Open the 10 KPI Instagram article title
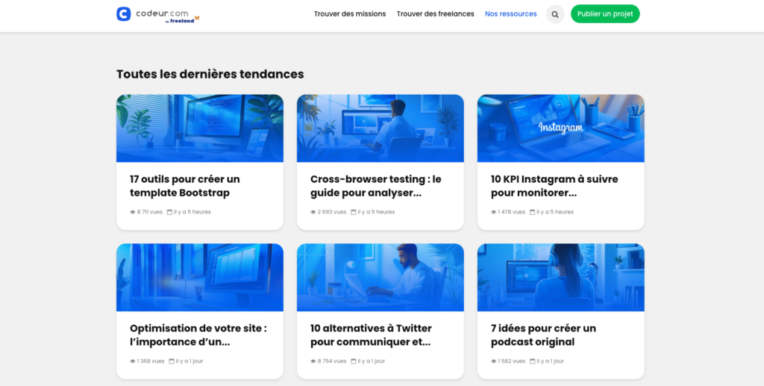Image resolution: width=764 pixels, height=386 pixels. coord(554,186)
